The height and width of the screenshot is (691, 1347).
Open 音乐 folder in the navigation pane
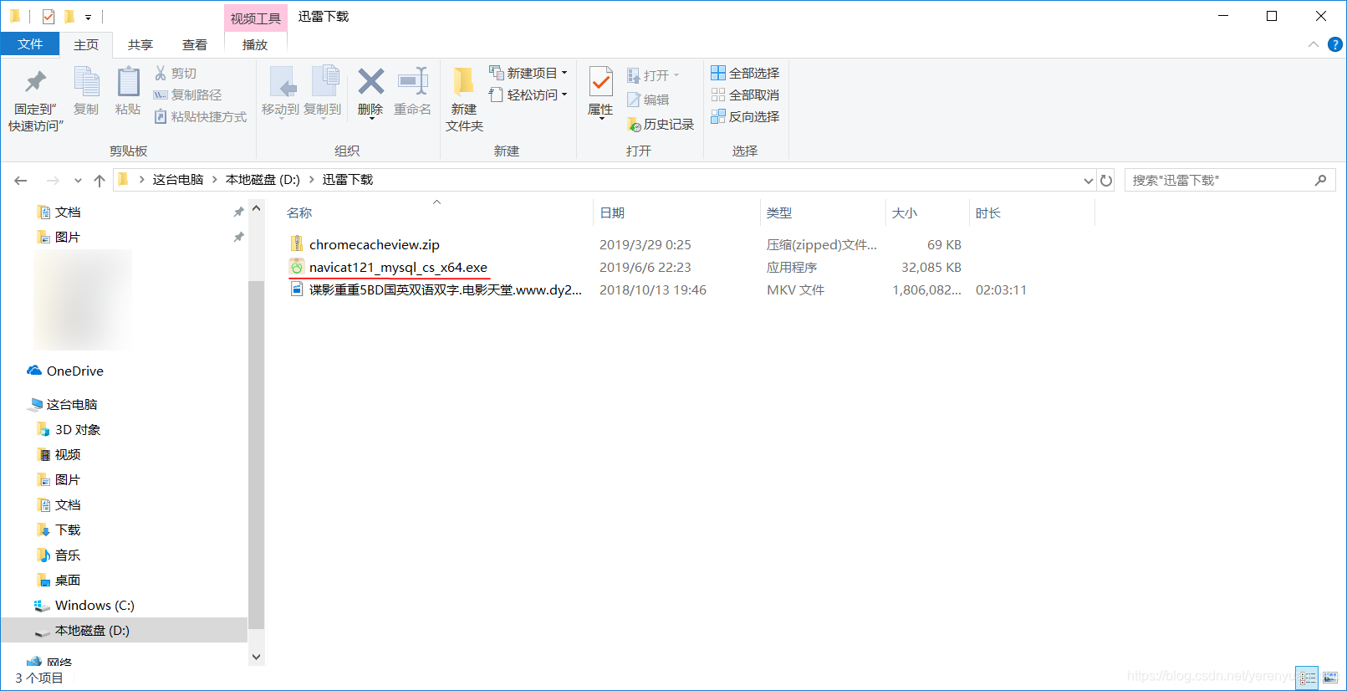point(68,555)
